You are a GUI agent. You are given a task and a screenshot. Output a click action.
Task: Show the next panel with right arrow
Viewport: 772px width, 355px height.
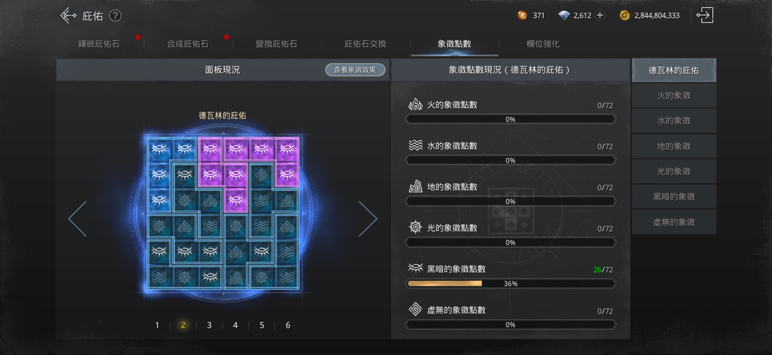[368, 219]
